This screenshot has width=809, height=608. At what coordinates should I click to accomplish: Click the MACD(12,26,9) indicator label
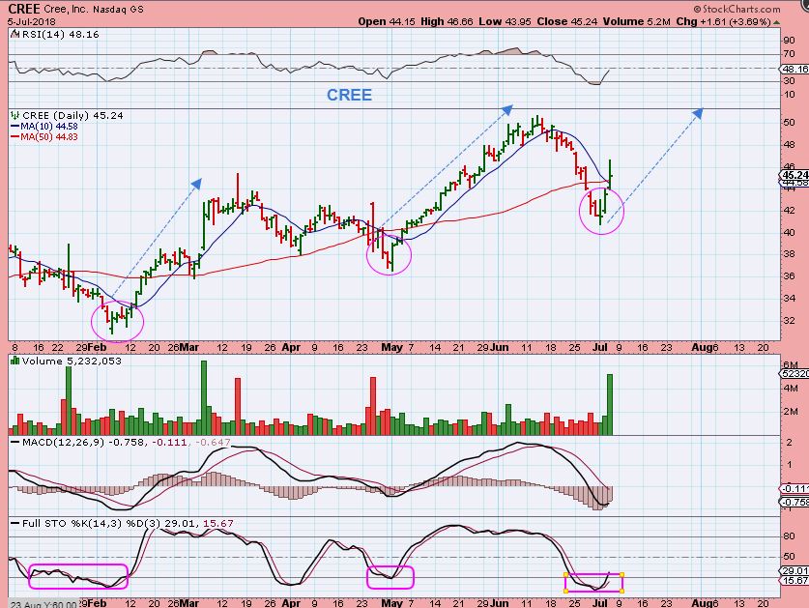[x=63, y=443]
